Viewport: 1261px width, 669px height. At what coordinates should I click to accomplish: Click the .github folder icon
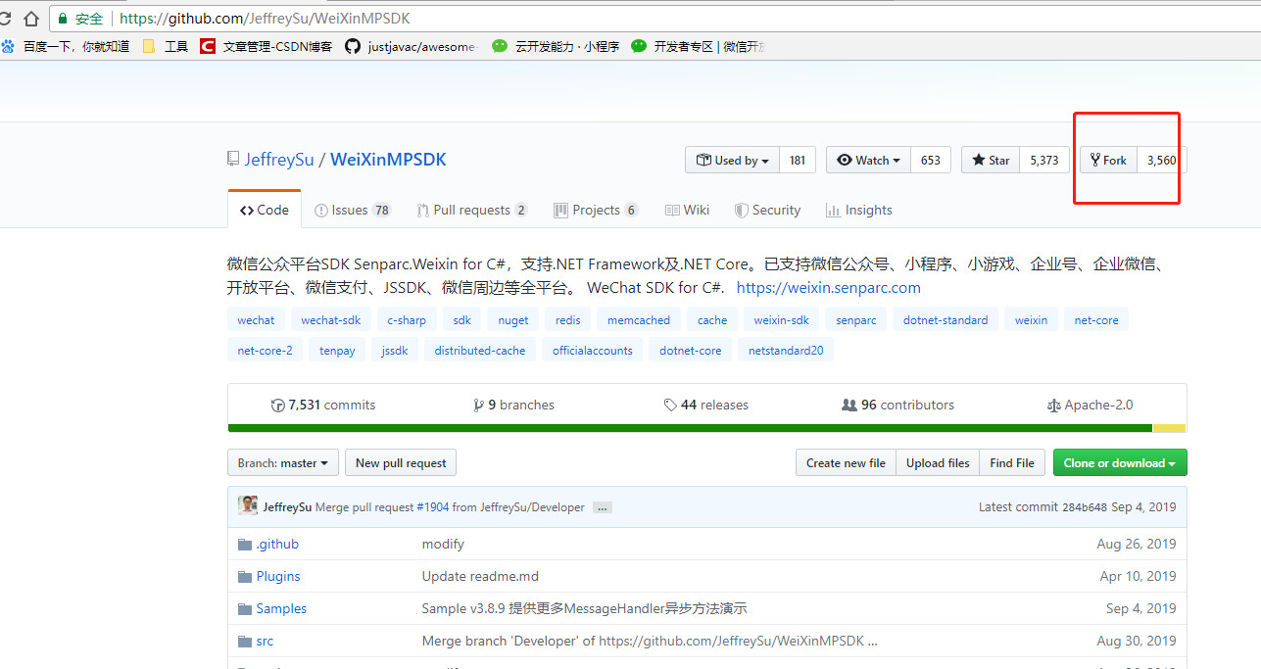(x=245, y=544)
